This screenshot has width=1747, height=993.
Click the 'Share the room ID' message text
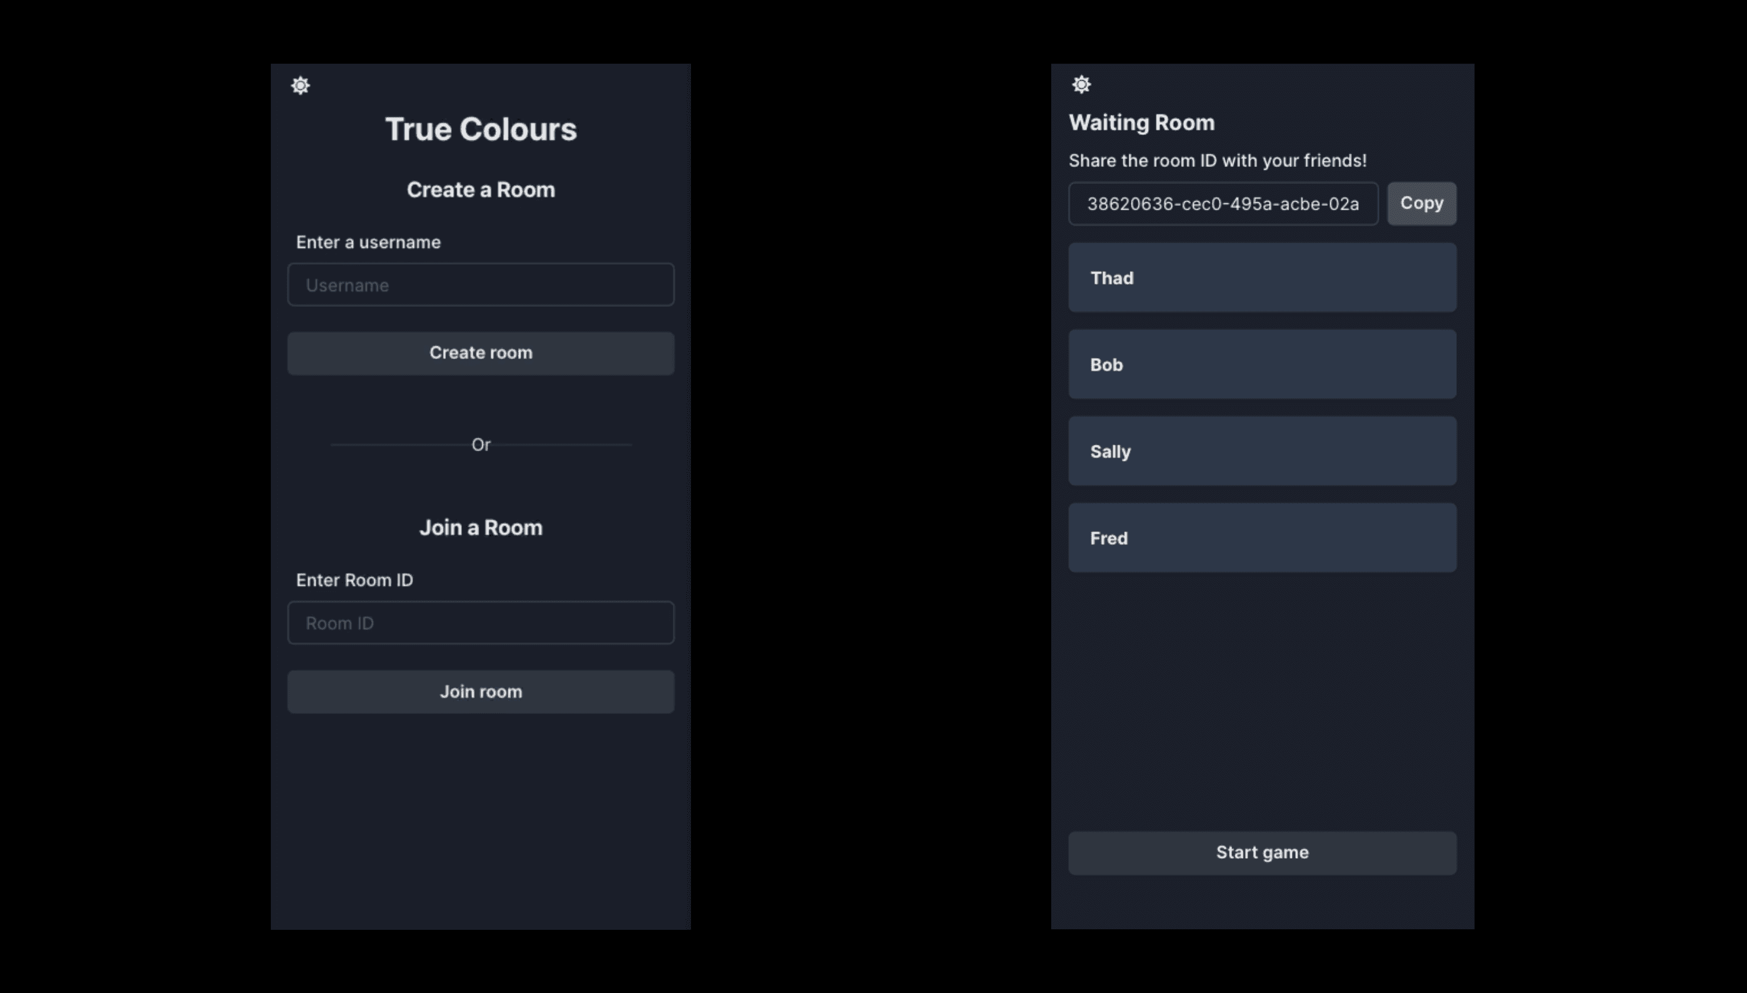pyautogui.click(x=1217, y=160)
